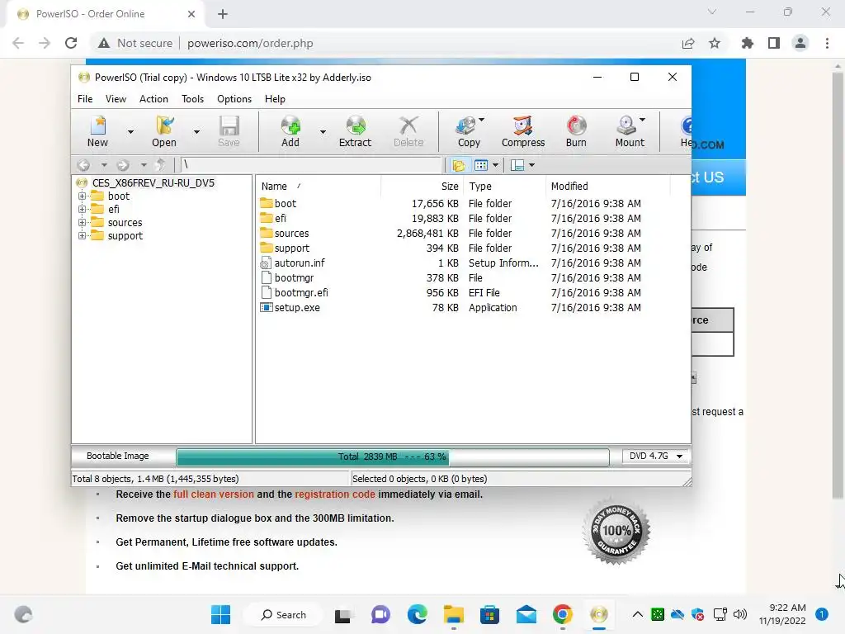Open the Action menu
The image size is (845, 634).
[x=153, y=99]
